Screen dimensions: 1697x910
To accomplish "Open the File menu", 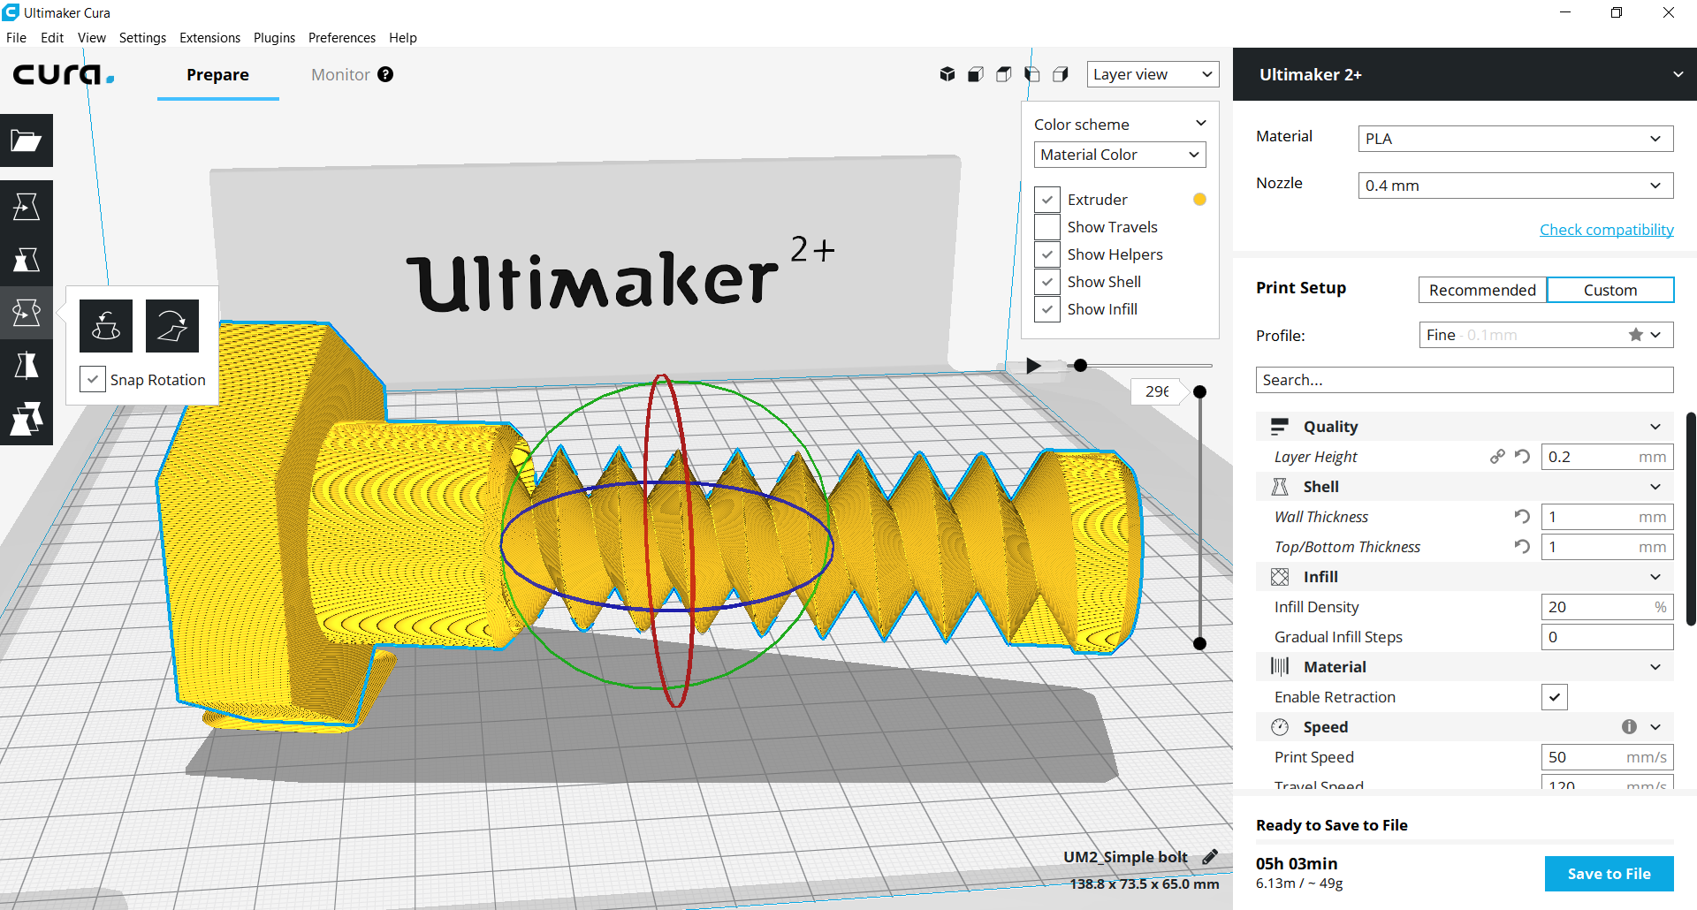I will (x=16, y=37).
